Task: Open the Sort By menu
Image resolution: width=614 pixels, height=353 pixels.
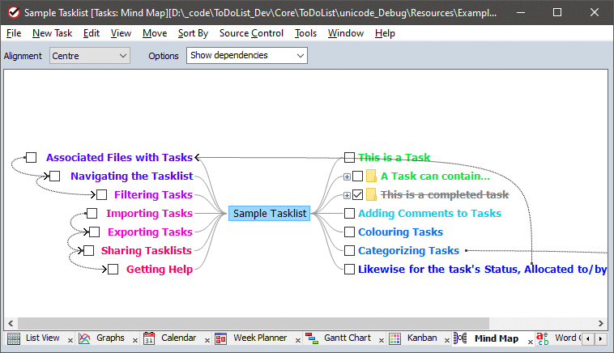Action: [x=193, y=33]
